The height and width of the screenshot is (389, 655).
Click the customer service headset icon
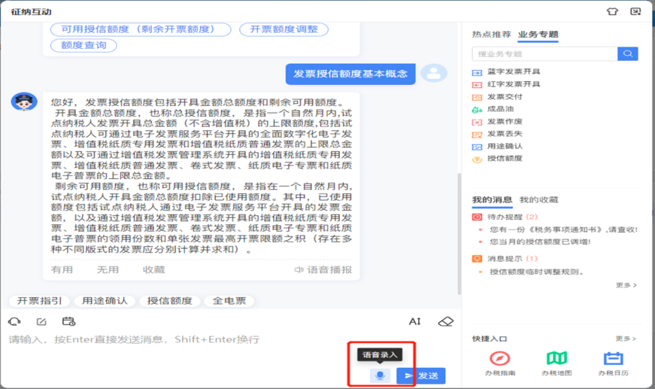point(14,321)
